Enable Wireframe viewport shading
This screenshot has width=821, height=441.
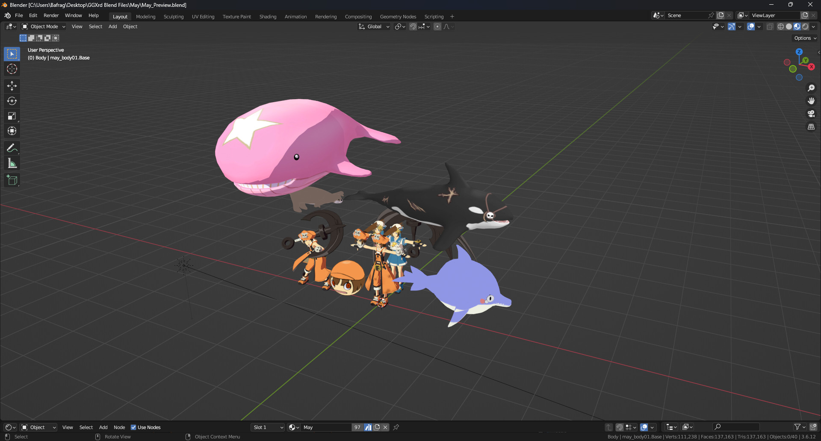tap(780, 26)
